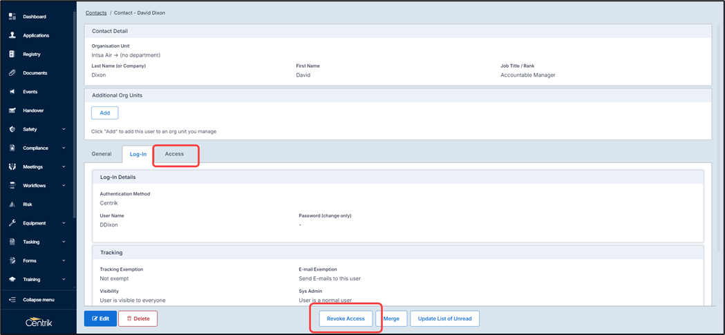Expand the Tasking menu chevron
The height and width of the screenshot is (335, 725).
(x=64, y=242)
